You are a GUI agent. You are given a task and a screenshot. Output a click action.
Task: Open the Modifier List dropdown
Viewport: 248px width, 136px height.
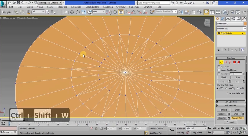click(x=231, y=29)
